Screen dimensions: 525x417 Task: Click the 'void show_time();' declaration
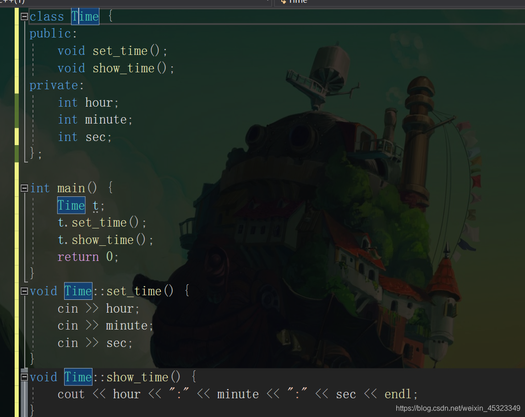pos(115,68)
